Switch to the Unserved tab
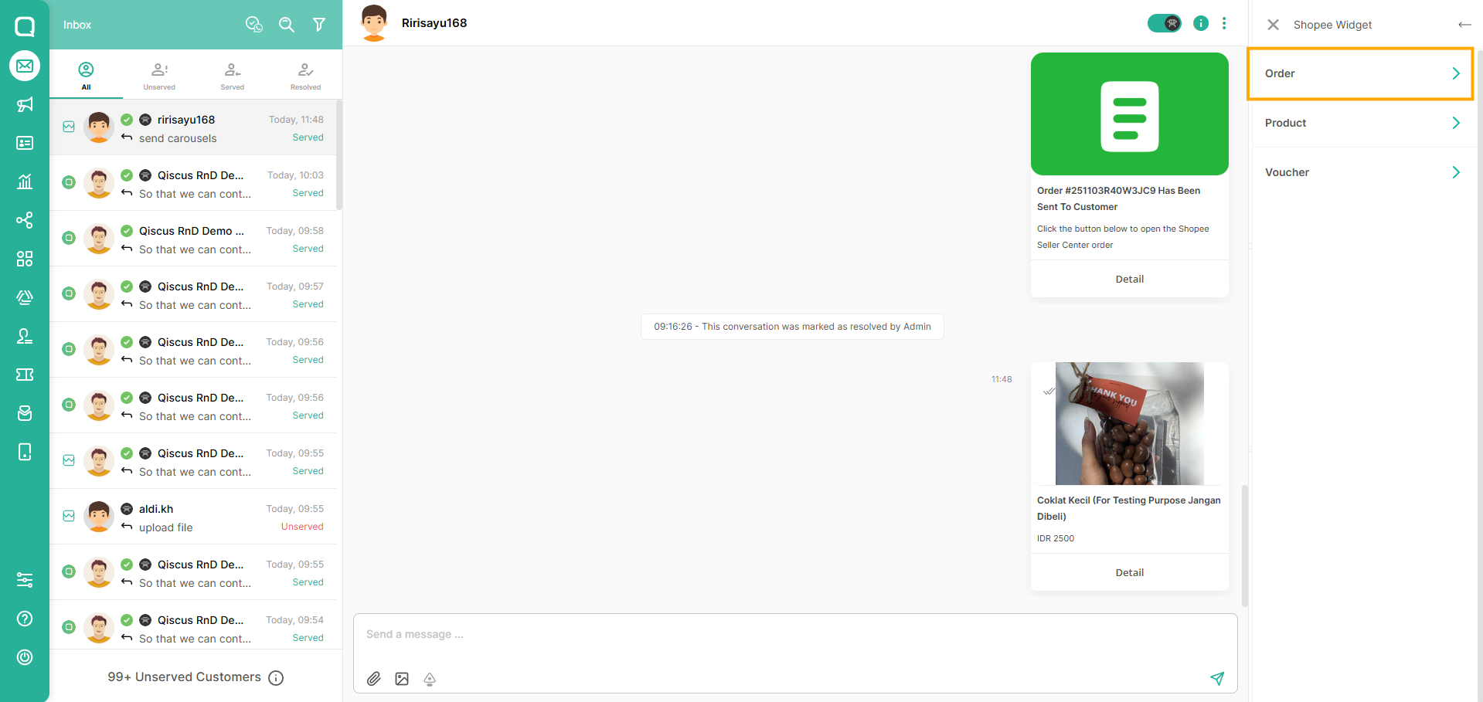Screen dimensions: 1483x702 point(159,76)
